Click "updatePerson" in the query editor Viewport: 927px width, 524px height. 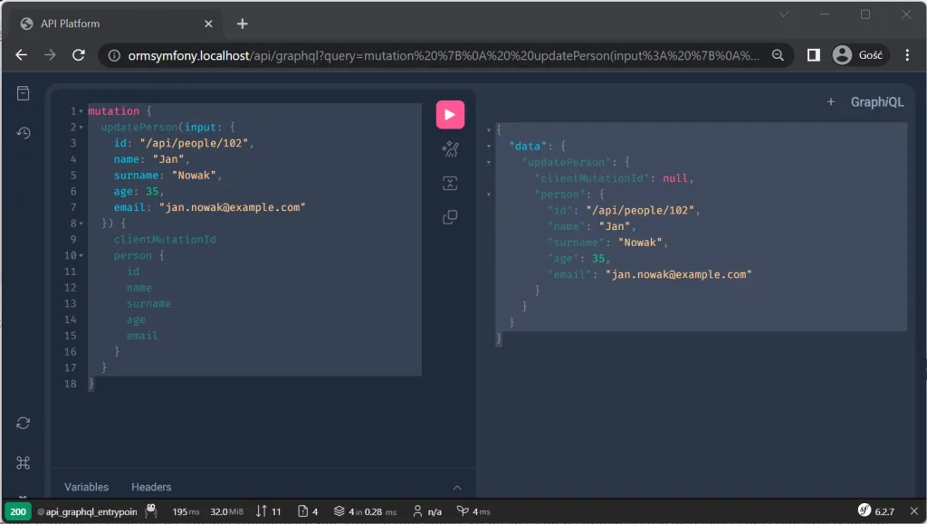pos(139,127)
